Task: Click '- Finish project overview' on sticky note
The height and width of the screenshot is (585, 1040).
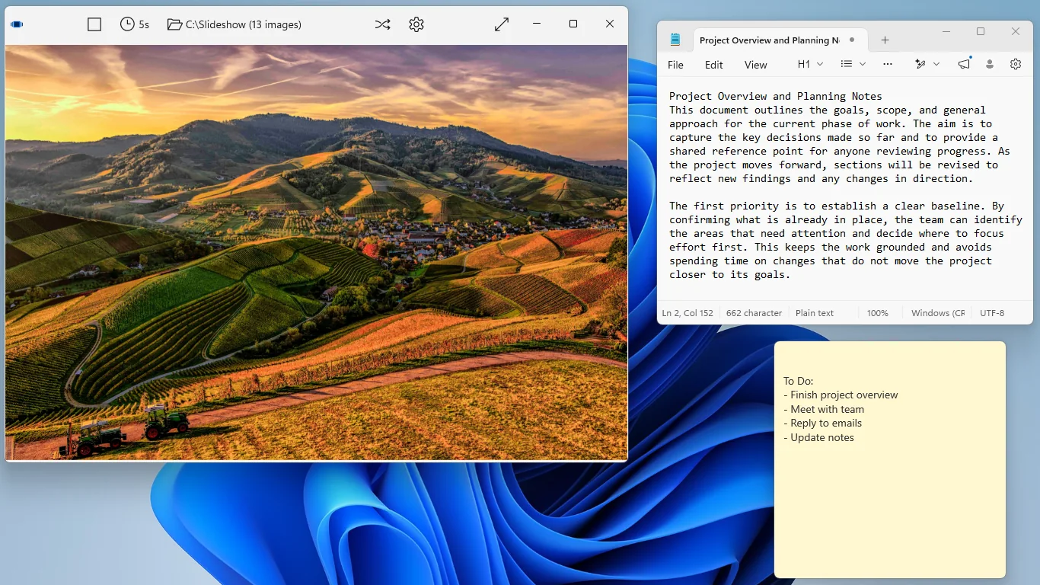Action: click(841, 395)
